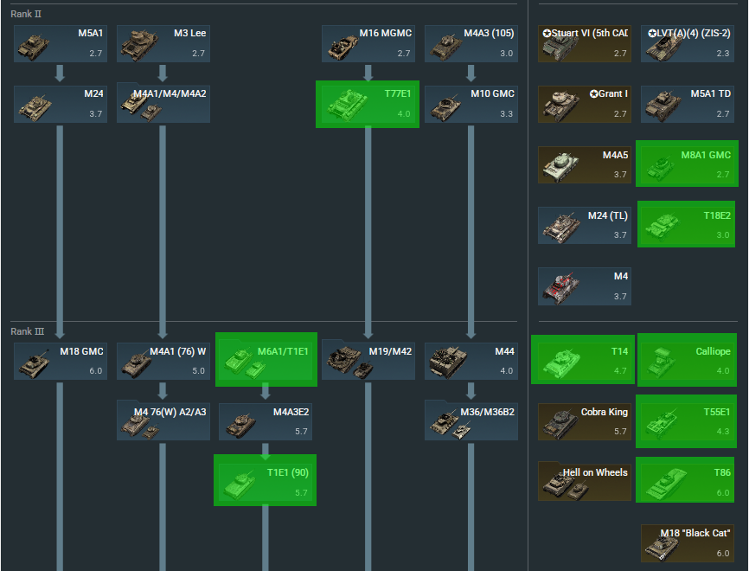Choose the highlighted T14 premium tank

point(583,359)
